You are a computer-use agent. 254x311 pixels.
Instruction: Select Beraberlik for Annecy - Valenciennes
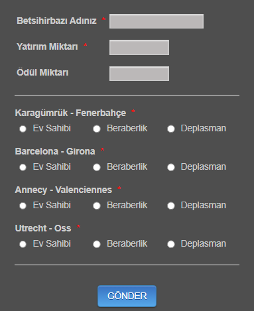tap(97, 206)
